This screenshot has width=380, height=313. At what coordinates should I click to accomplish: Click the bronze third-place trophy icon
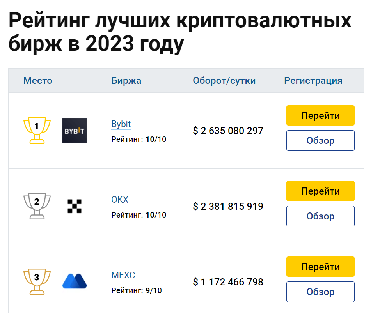(x=37, y=281)
